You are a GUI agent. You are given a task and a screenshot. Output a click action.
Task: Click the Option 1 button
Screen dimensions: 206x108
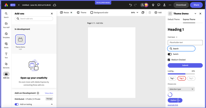tap(173, 100)
